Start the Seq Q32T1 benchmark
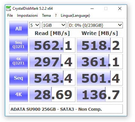 click(19, 45)
